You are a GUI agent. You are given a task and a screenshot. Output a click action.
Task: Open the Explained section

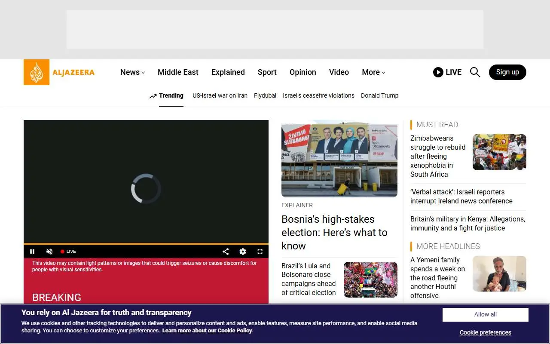point(228,72)
